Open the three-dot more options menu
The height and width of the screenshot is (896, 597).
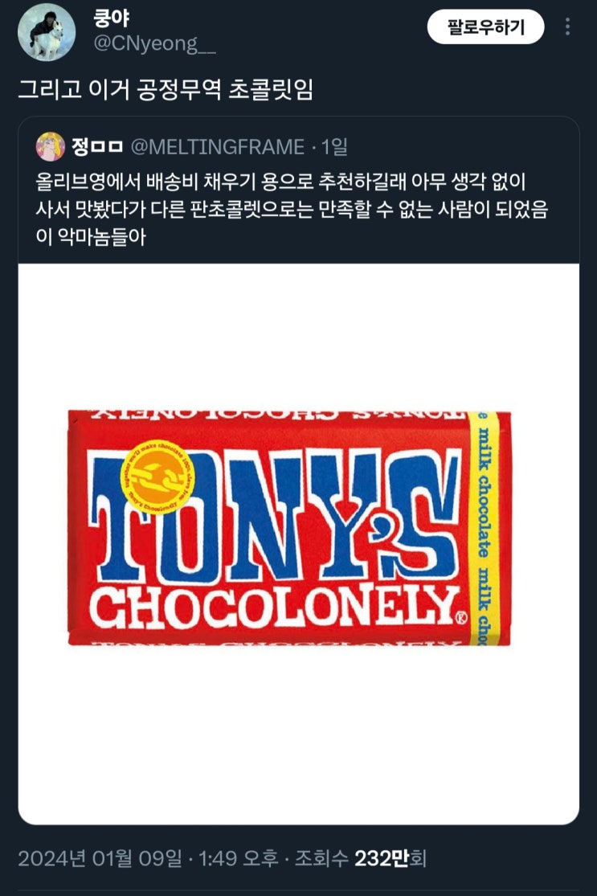[566, 27]
